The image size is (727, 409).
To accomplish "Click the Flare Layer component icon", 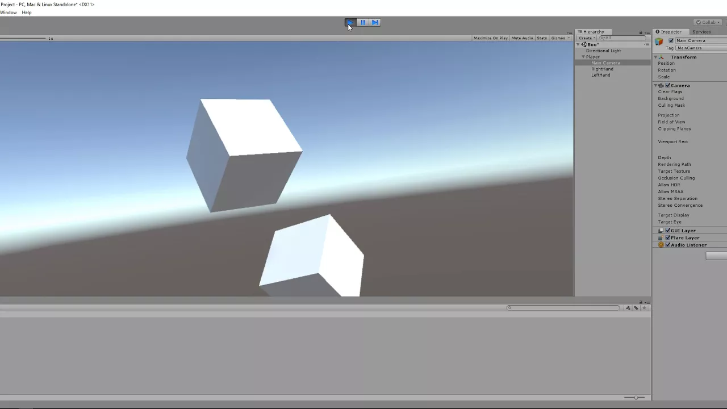I will click(x=661, y=238).
